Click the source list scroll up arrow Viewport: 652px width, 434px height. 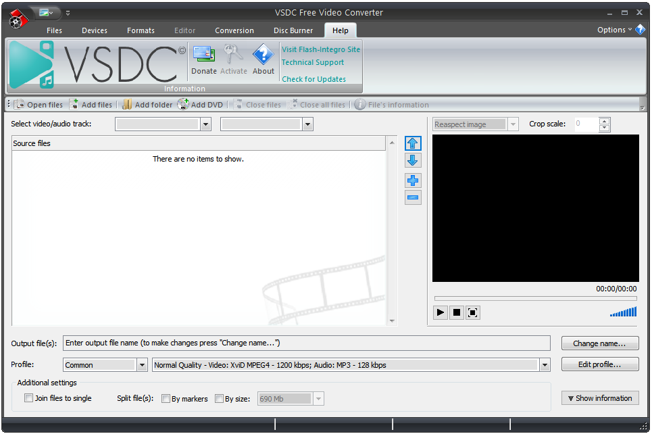point(392,143)
